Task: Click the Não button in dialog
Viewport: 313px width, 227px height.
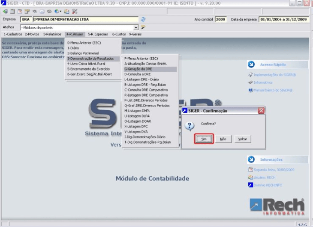Action: tap(223, 139)
